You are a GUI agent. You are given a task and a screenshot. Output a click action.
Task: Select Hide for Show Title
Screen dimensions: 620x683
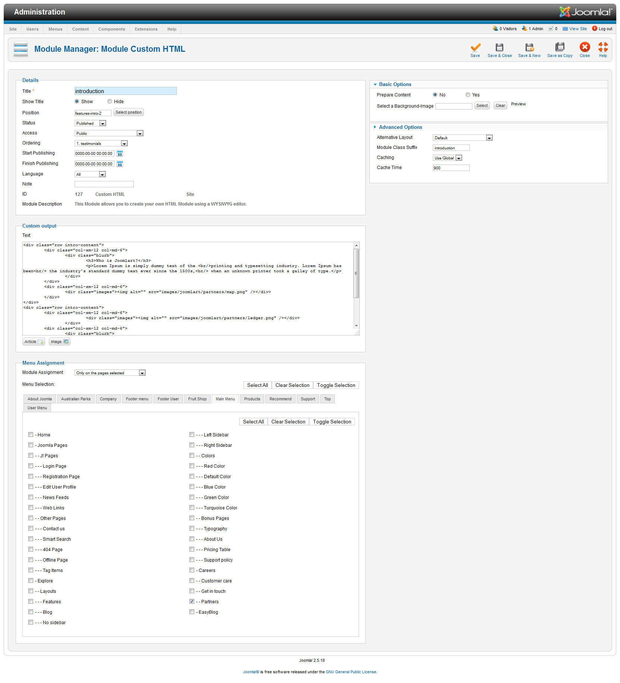[x=110, y=101]
